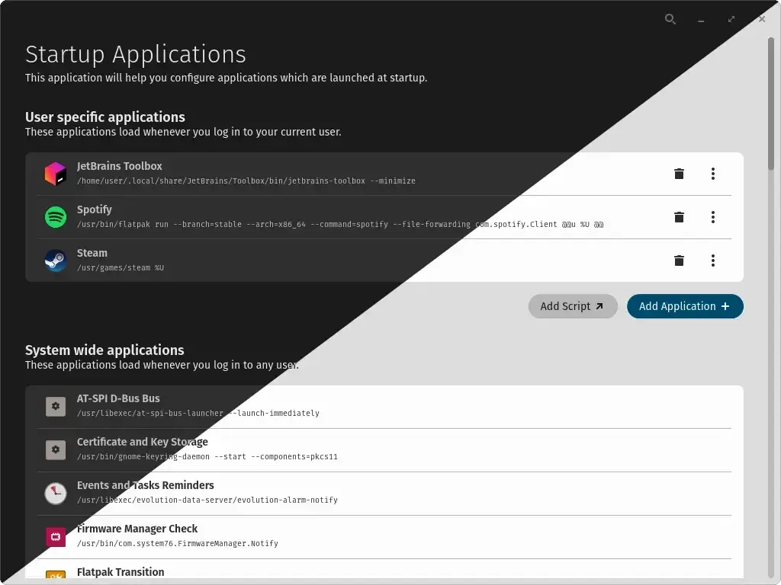
Task: Click the Add Script button
Action: point(573,306)
